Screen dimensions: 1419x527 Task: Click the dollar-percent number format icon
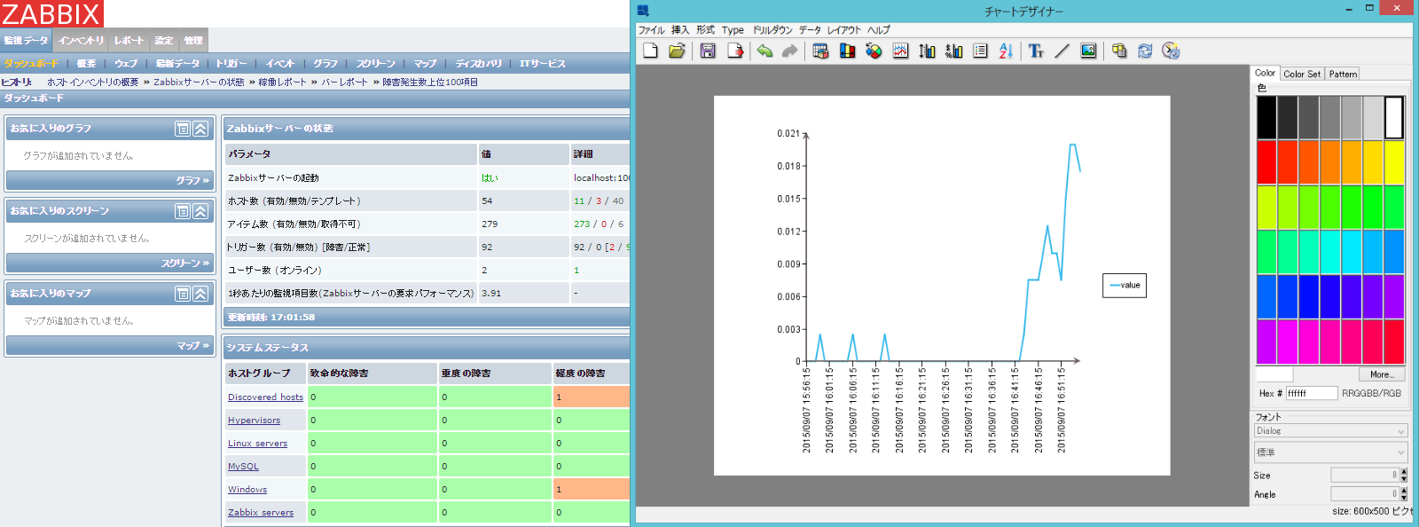(x=953, y=51)
